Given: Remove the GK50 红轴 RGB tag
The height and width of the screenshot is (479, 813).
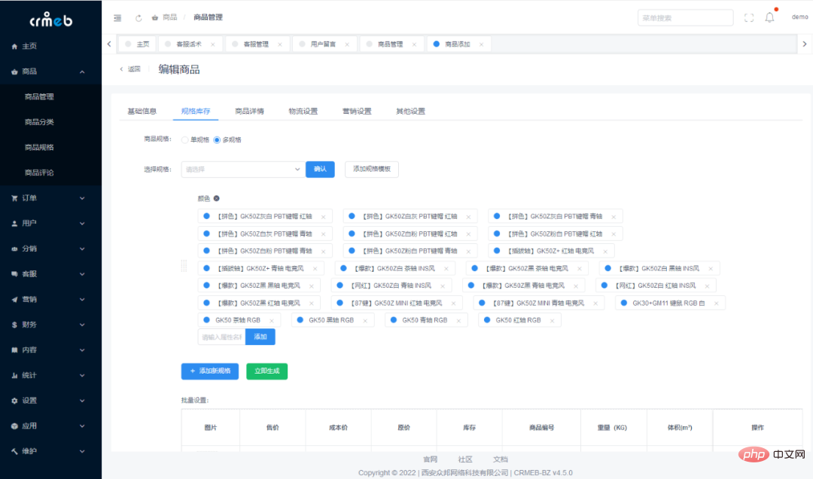Looking at the screenshot, I should pos(553,321).
